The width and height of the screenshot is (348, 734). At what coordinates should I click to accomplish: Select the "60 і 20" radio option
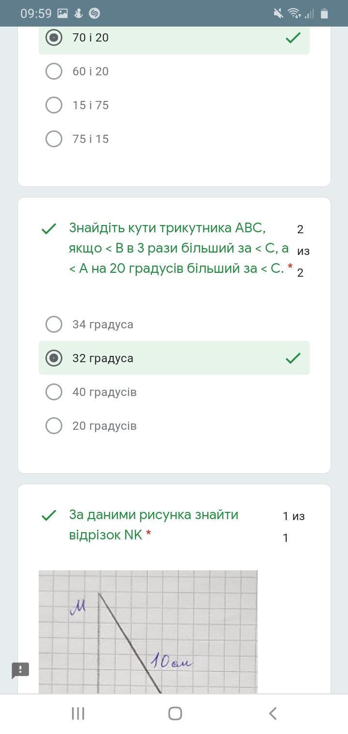tap(174, 71)
